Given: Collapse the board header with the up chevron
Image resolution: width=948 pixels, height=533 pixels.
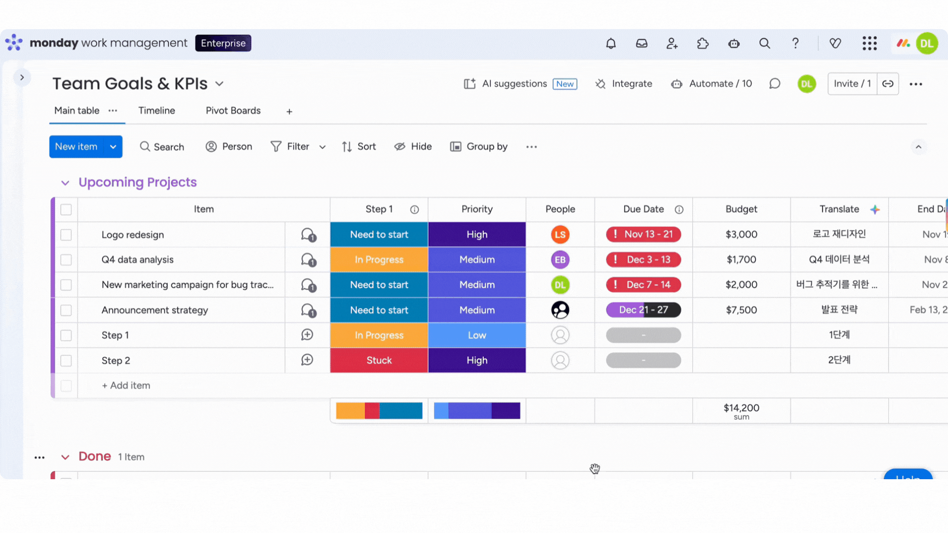Looking at the screenshot, I should [x=918, y=147].
